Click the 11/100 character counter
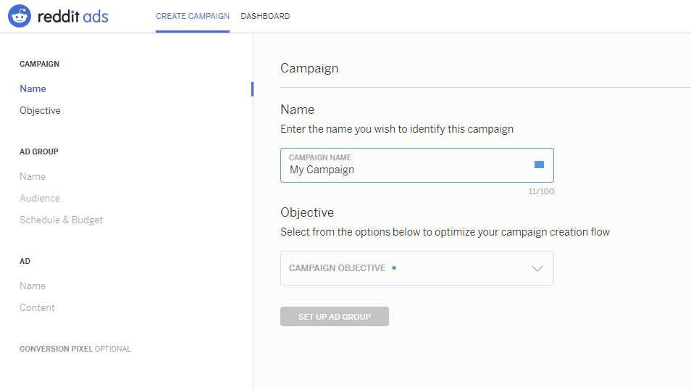The width and height of the screenshot is (691, 390). pyautogui.click(x=541, y=191)
